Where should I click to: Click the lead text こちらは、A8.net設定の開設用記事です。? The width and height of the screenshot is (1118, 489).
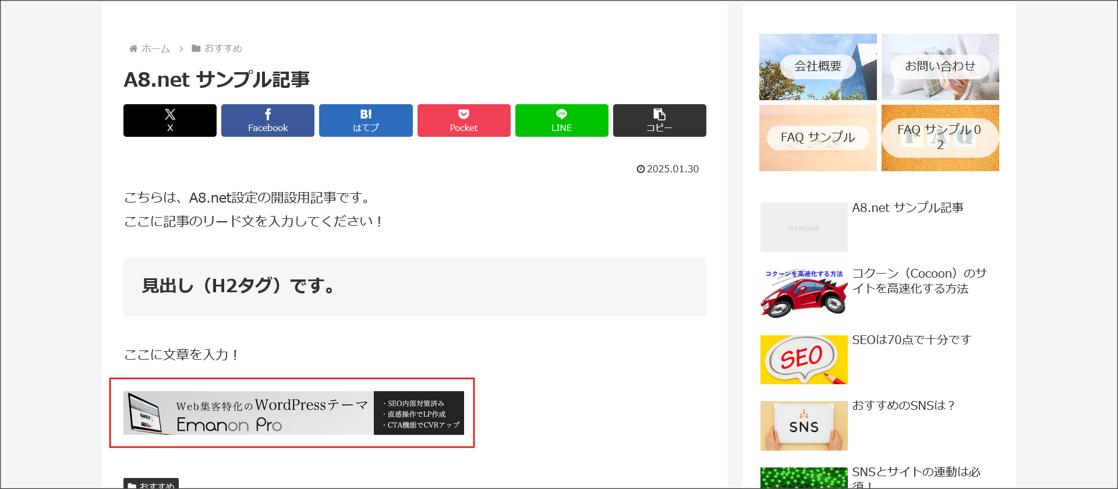point(249,198)
